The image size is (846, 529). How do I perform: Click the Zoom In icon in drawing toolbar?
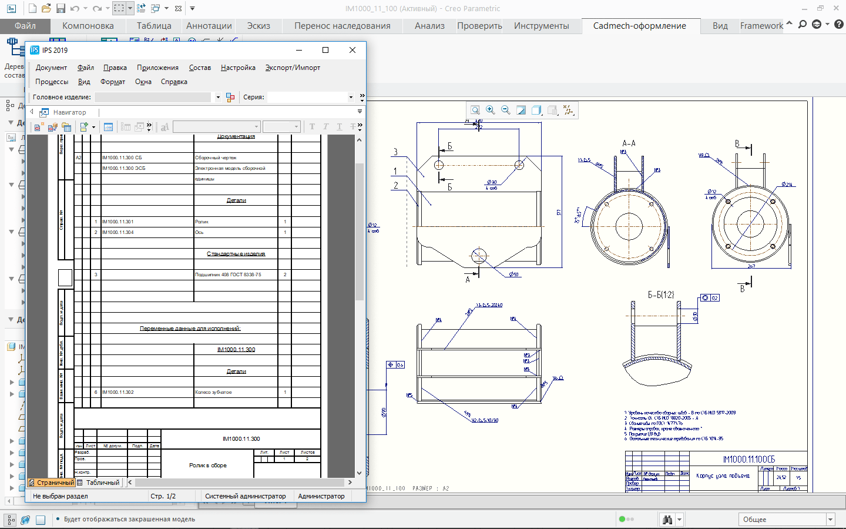491,111
